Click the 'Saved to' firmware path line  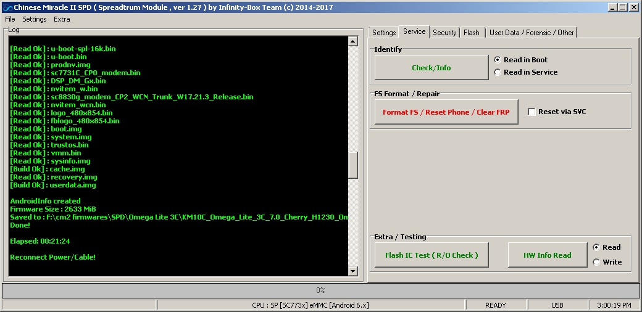pos(178,217)
